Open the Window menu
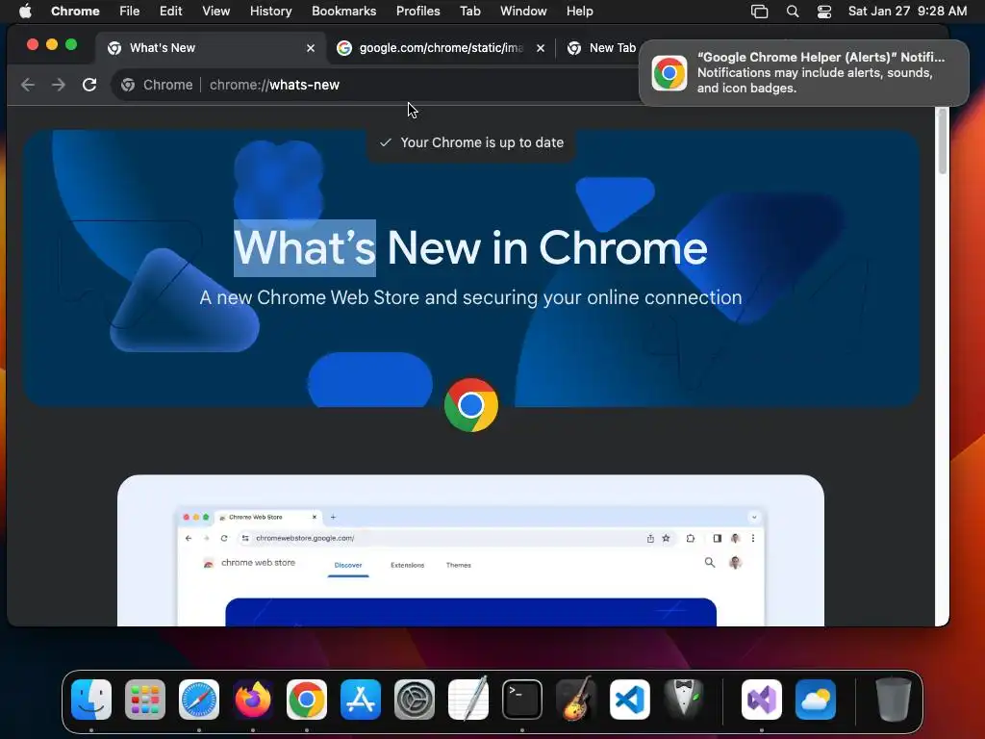This screenshot has height=739, width=985. [523, 11]
